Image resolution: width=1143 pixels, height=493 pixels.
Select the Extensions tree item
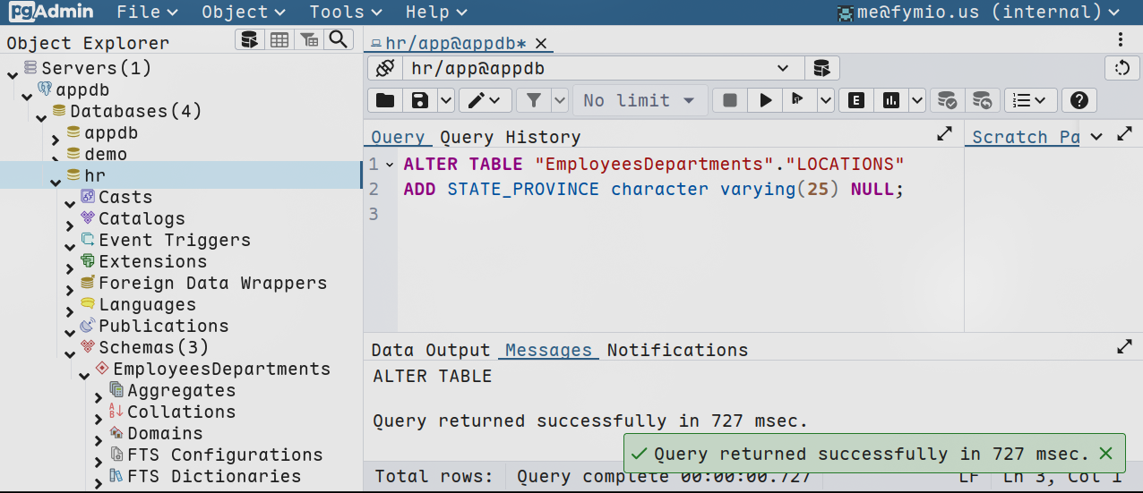[152, 261]
